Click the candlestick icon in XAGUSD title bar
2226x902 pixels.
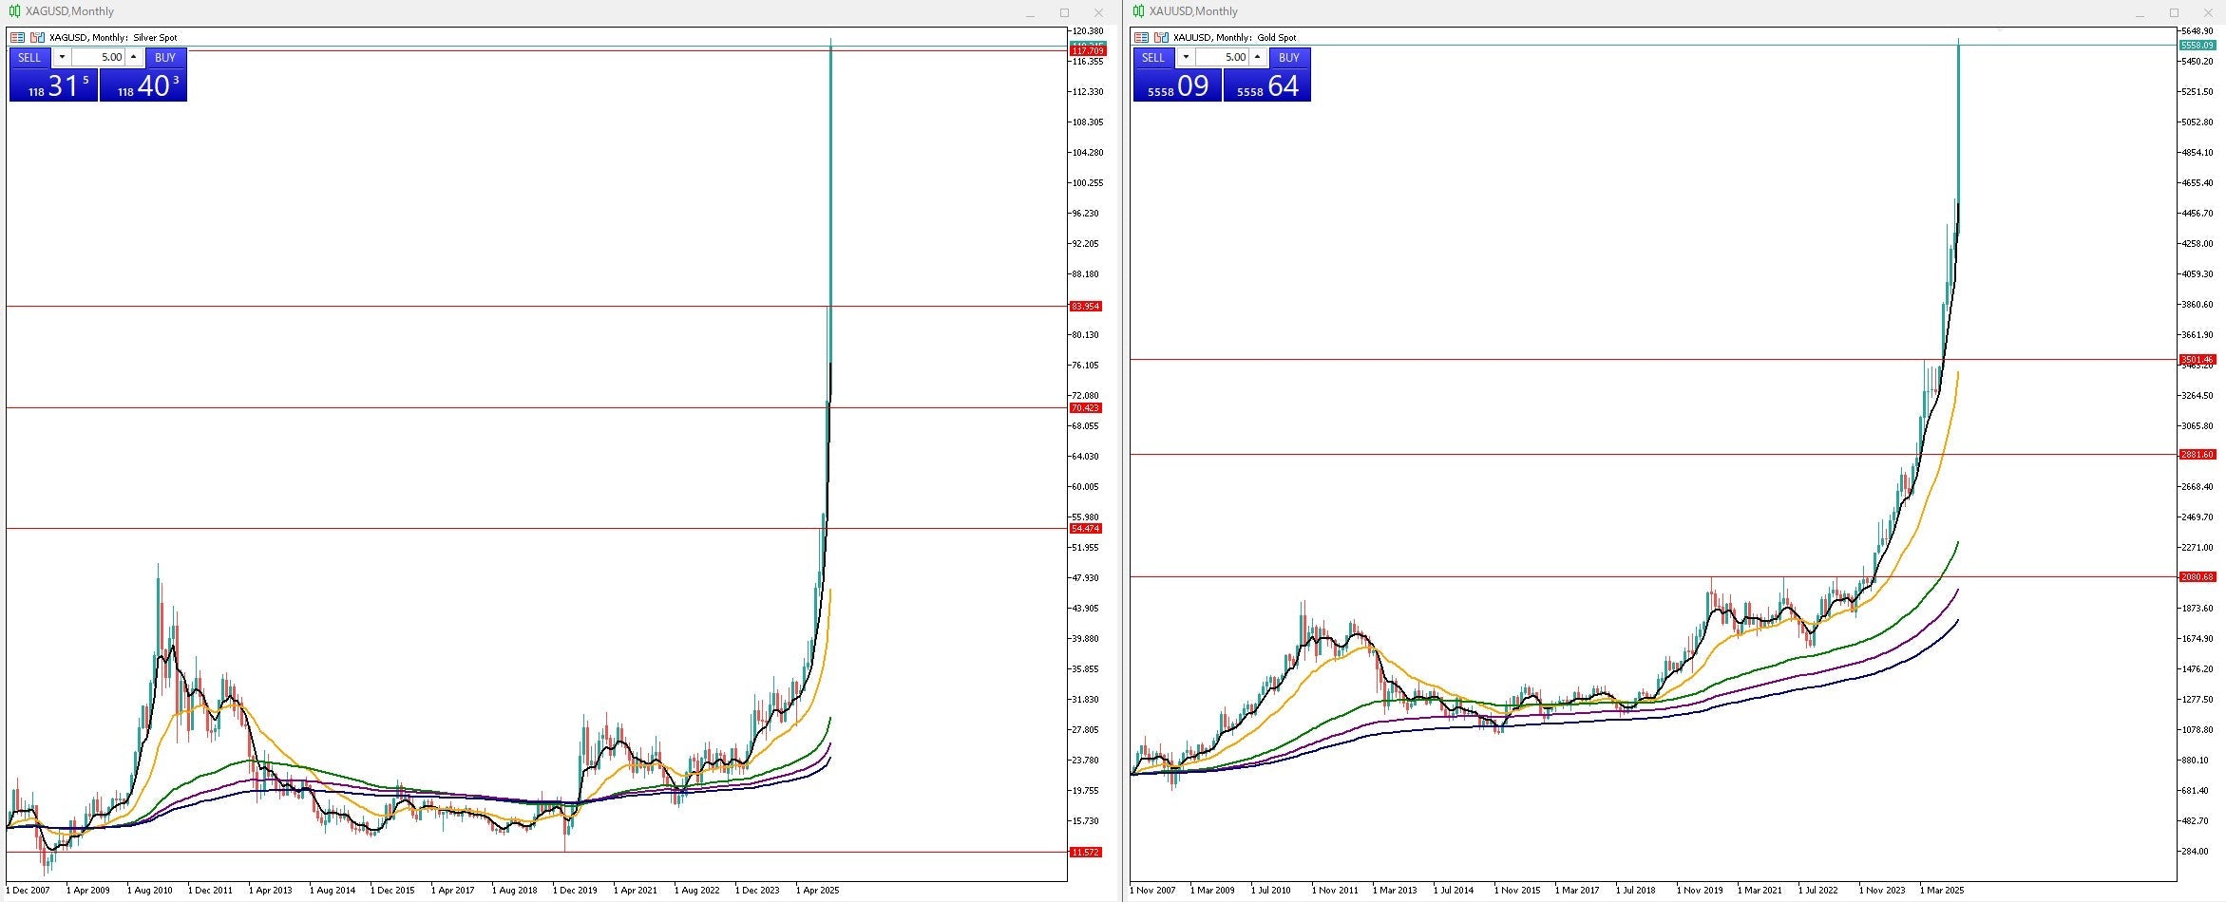click(15, 11)
